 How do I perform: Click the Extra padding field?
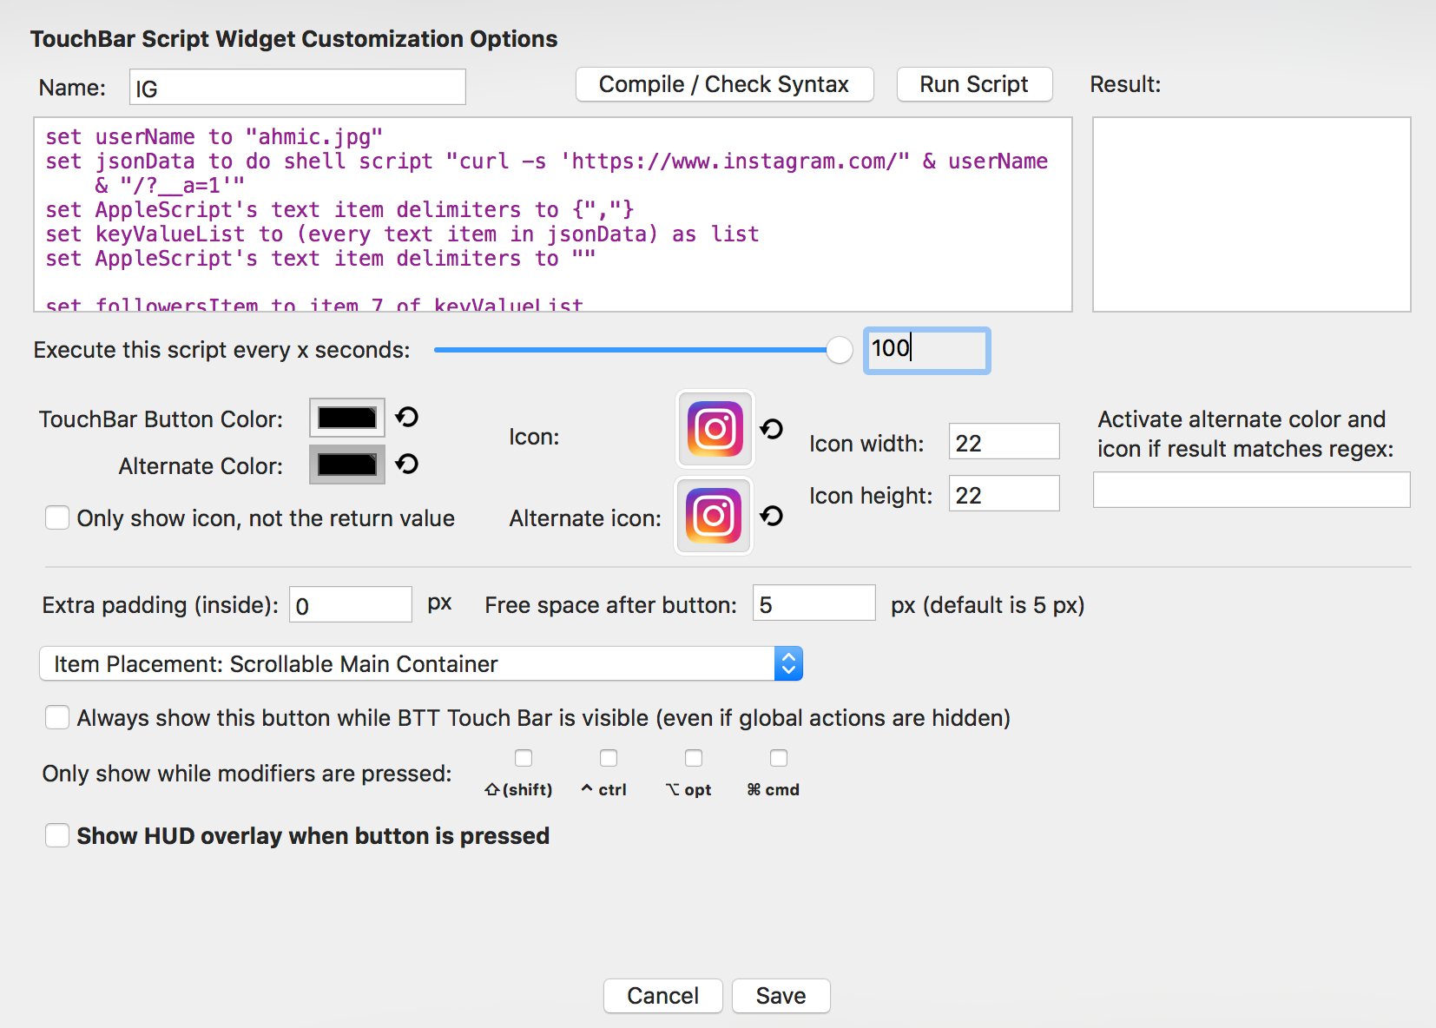point(351,604)
